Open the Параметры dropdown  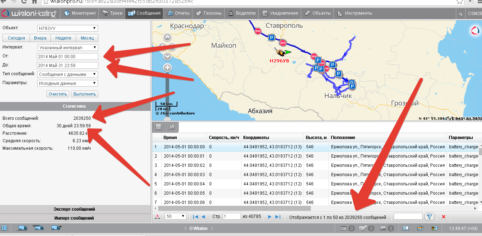click(68, 83)
